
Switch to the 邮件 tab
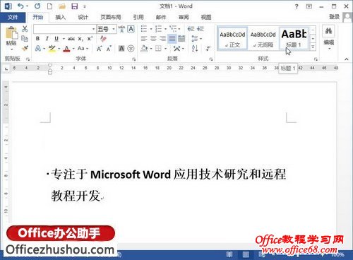coord(161,17)
